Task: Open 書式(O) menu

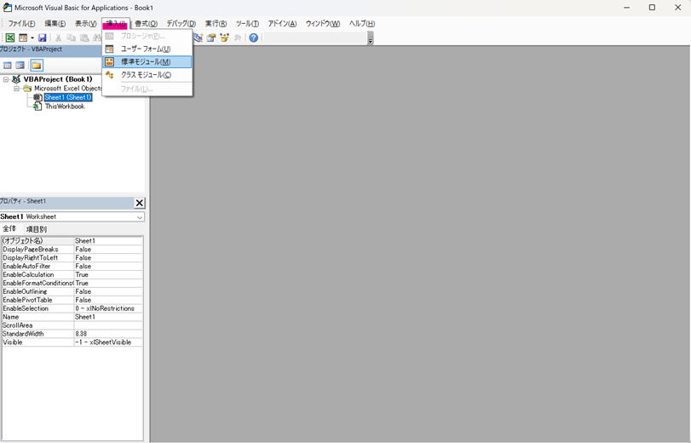Action: (146, 24)
